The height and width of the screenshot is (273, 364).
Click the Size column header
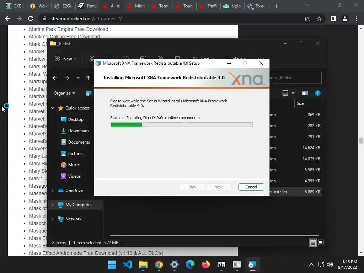click(308, 103)
